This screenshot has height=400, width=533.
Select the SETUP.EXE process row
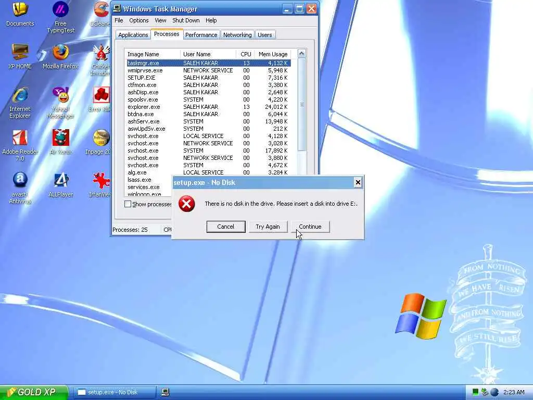(208, 78)
